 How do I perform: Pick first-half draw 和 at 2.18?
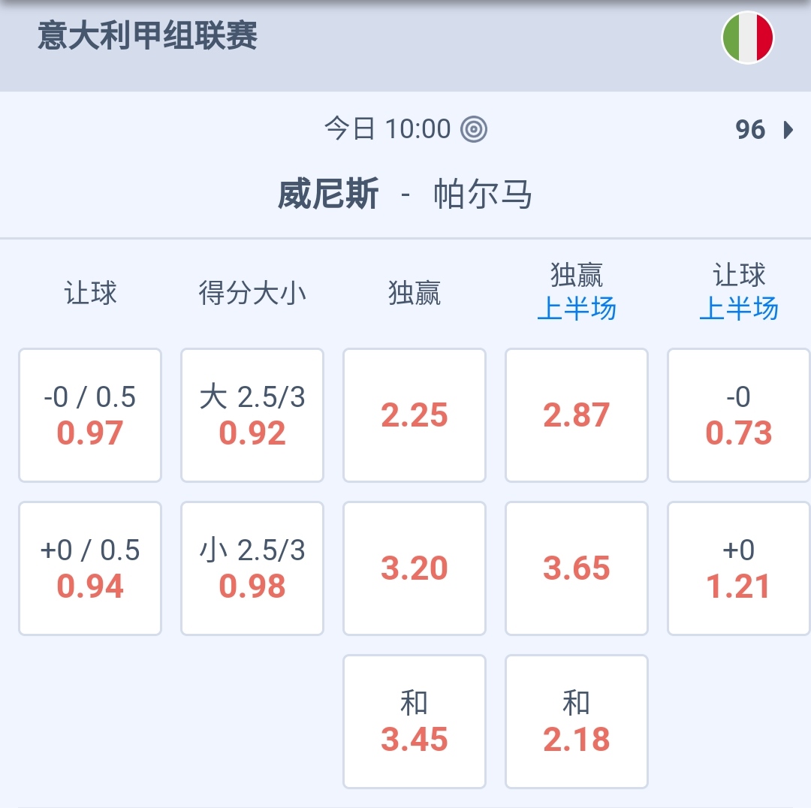pyautogui.click(x=577, y=722)
